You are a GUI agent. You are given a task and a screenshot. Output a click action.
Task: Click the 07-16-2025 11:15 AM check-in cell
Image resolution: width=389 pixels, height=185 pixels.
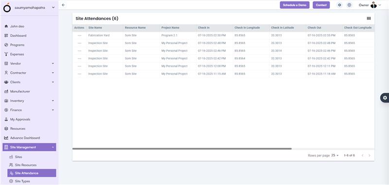tap(212, 74)
